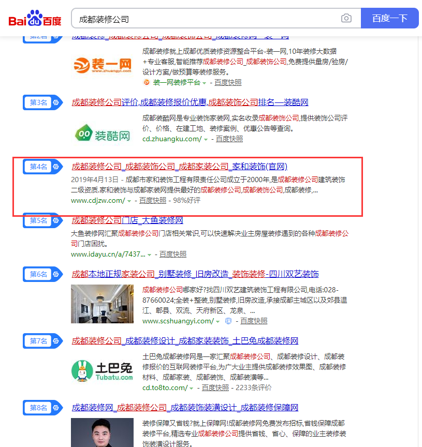This screenshot has height=447, width=422.
Task: Open 百度快照 for www.idayu.cn result
Action: point(173,254)
